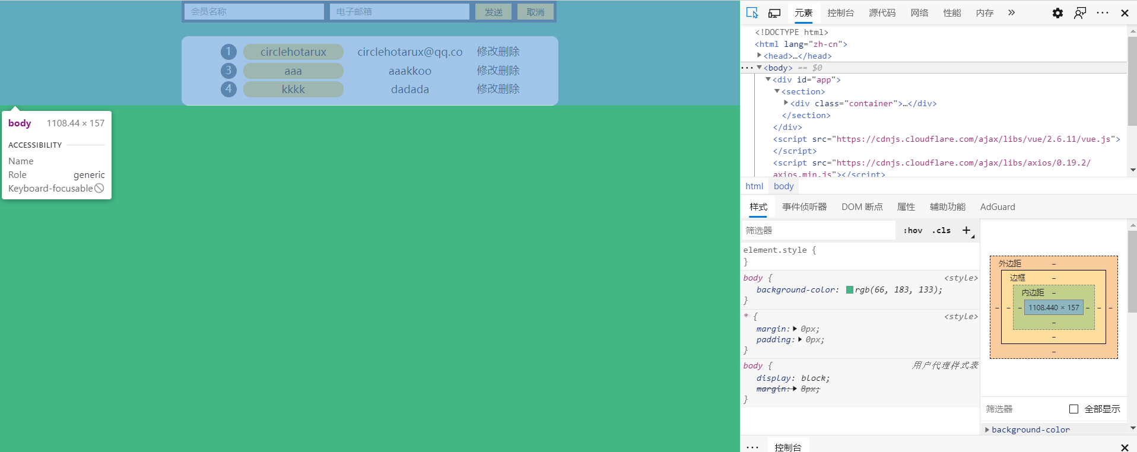
Task: Click row number 1 circle badge
Action: point(228,52)
